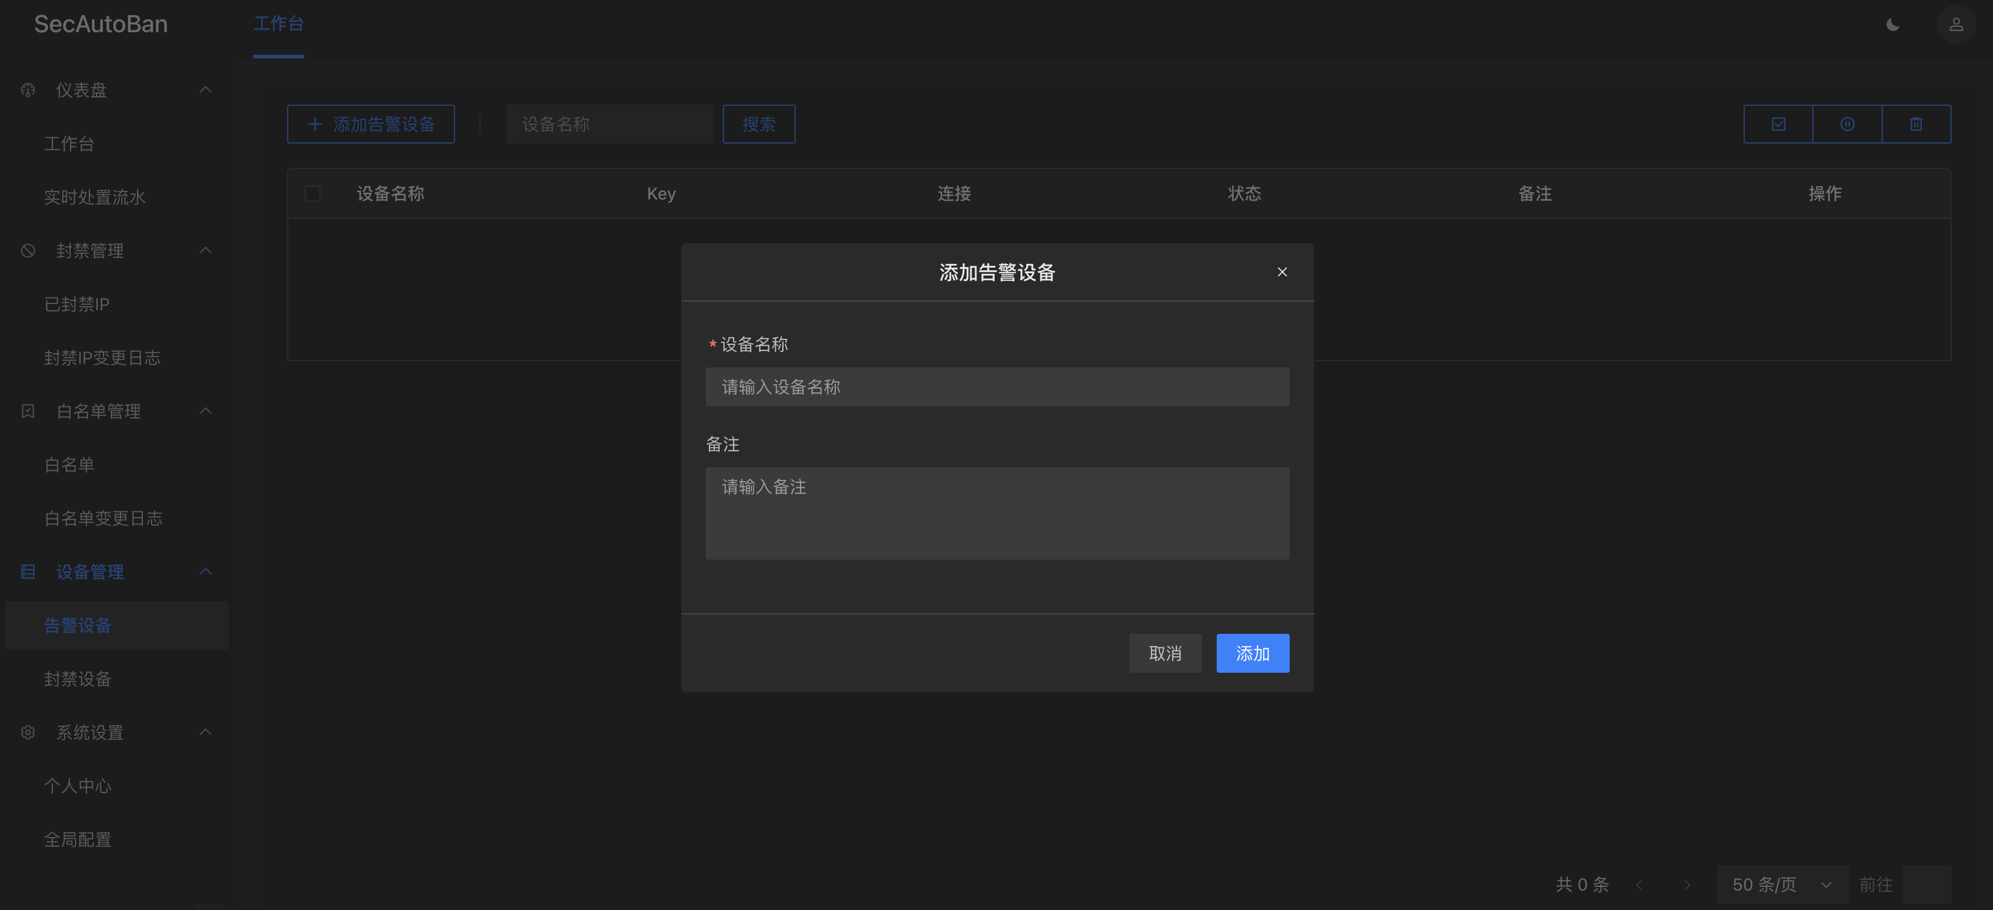Collapse the 封禁管理 menu section

[205, 250]
